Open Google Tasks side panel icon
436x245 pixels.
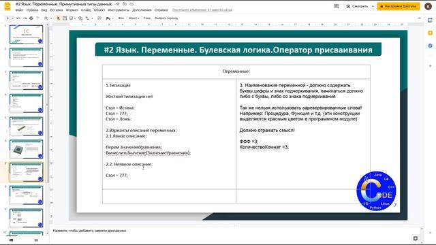coord(430,46)
